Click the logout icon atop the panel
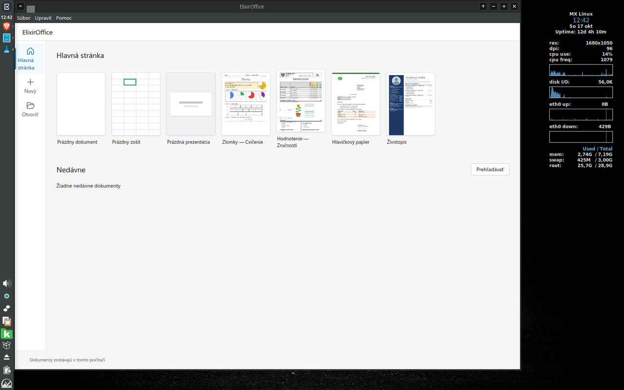The width and height of the screenshot is (624, 390). tap(7, 6)
